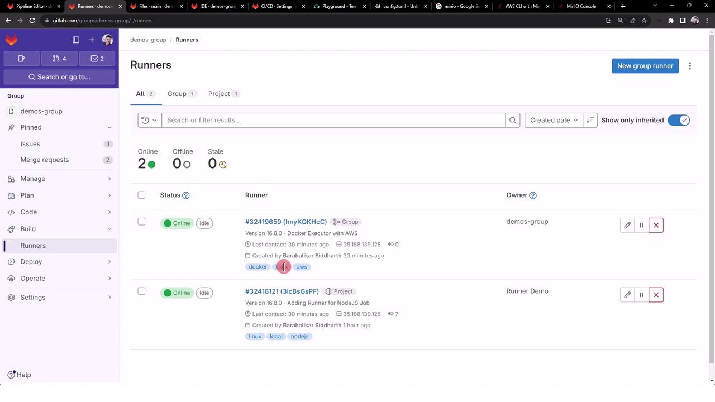
Task: Open the vertical ellipsis actions menu
Action: click(690, 66)
